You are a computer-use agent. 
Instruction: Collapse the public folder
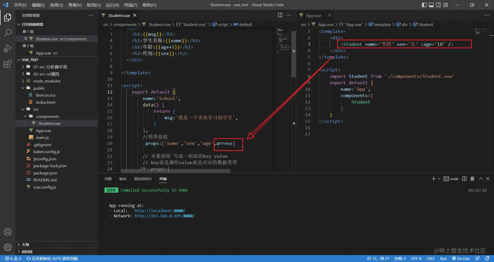pyautogui.click(x=23, y=88)
